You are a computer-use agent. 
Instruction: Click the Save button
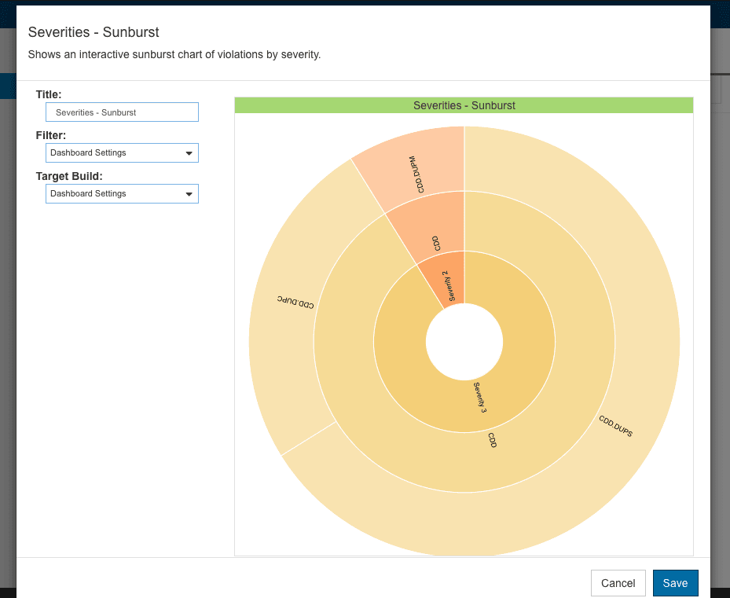675,583
